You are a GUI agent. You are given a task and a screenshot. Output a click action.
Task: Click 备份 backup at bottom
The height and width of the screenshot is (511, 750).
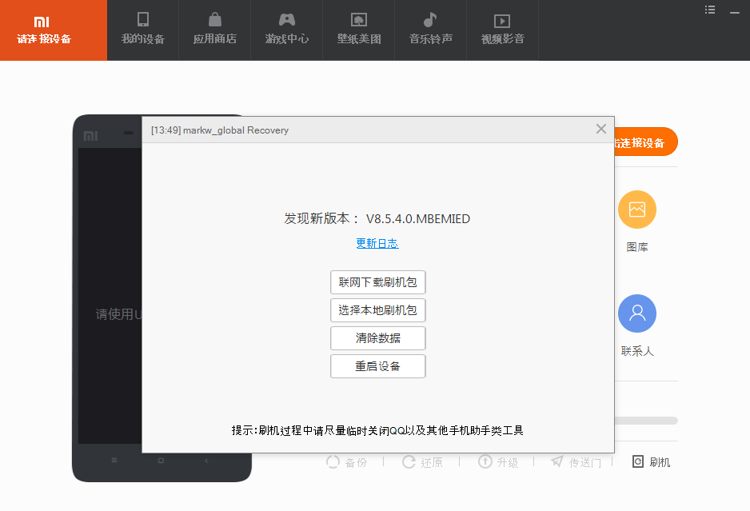pos(347,462)
